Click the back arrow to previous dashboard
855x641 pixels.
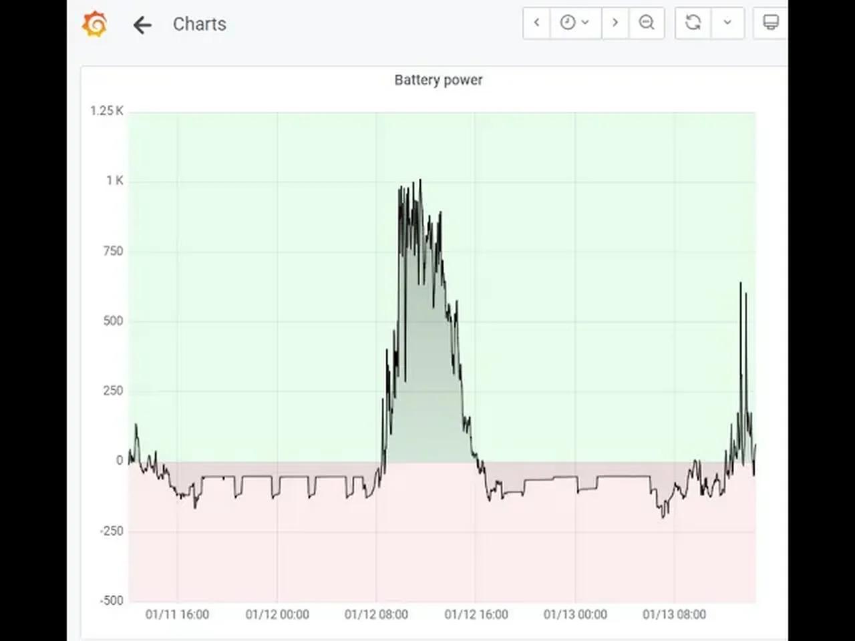click(x=142, y=24)
